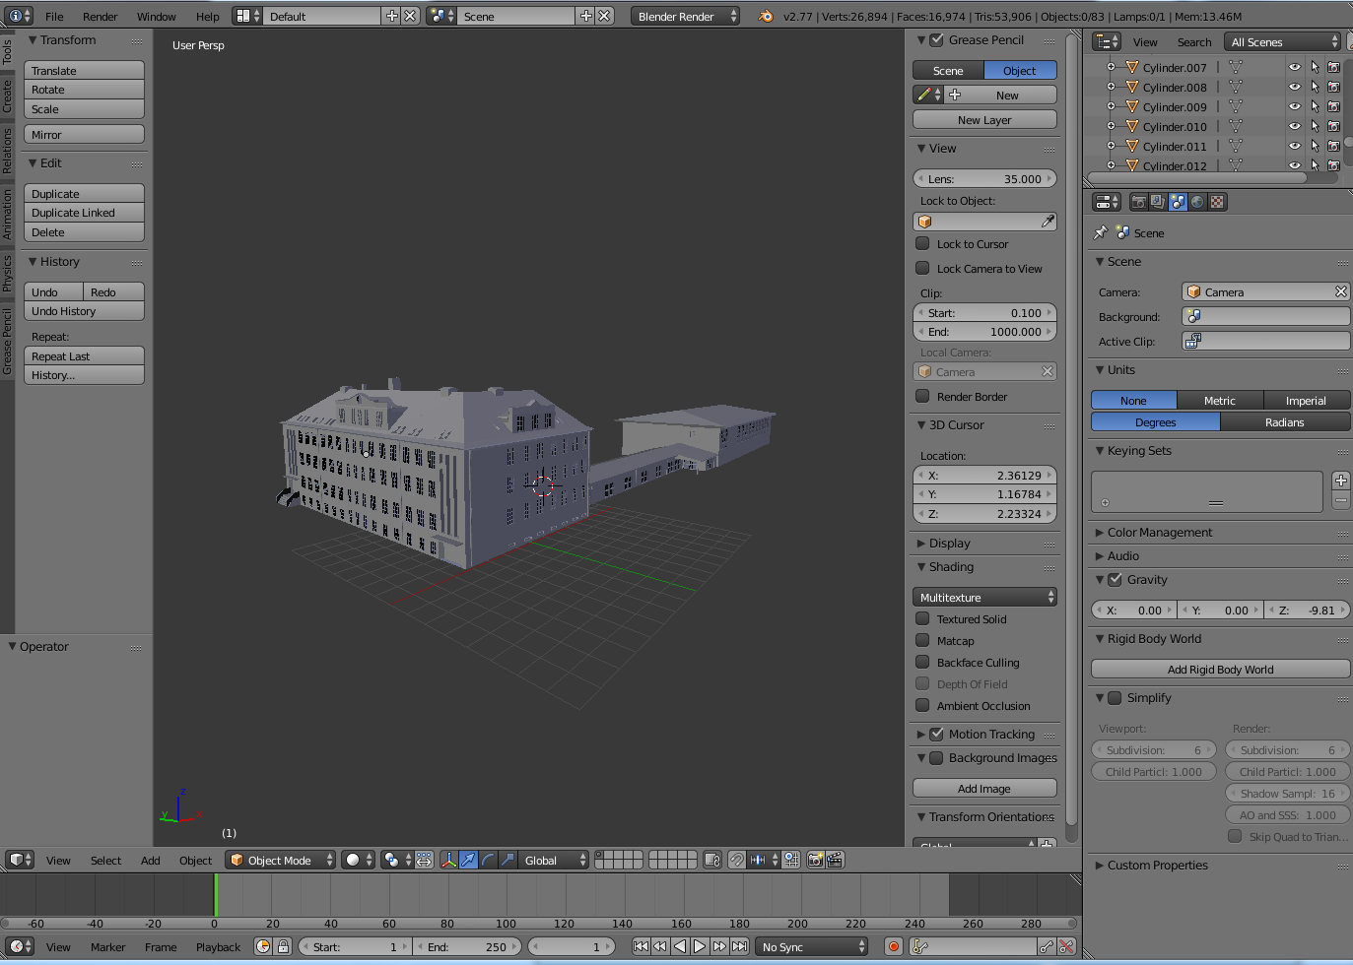Enable Backface Culling checkbox
Screen dimensions: 1353x965
tap(922, 662)
